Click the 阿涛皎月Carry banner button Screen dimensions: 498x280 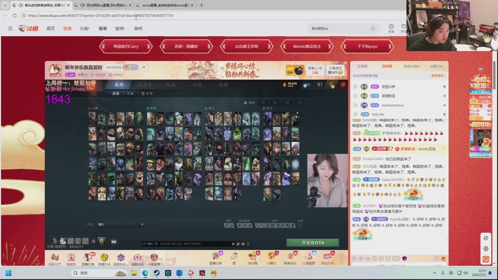(126, 46)
